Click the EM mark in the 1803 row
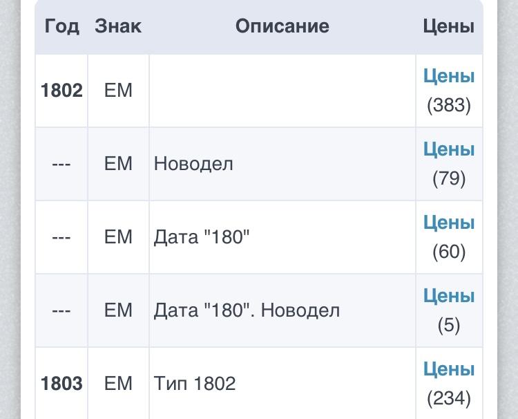This screenshot has height=419, width=518. point(118,384)
